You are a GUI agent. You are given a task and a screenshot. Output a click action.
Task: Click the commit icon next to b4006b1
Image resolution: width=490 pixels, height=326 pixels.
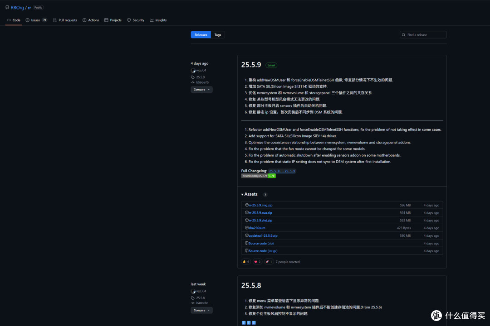(193, 303)
